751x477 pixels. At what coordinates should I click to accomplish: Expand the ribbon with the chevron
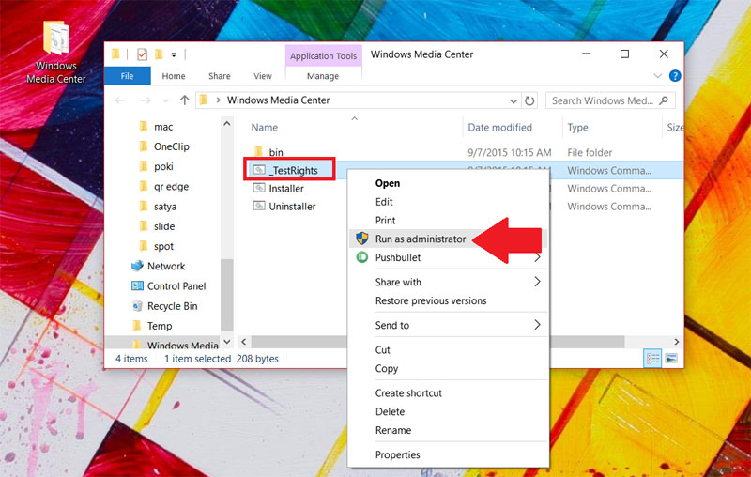(658, 76)
